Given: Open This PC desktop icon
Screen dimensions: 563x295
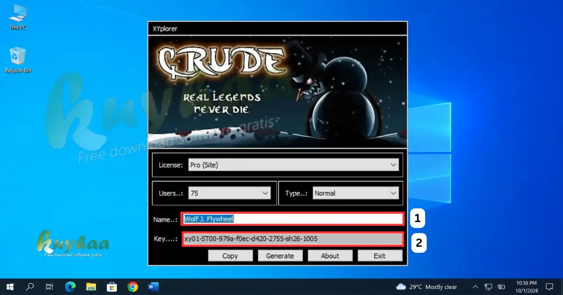Looking at the screenshot, I should [18, 17].
